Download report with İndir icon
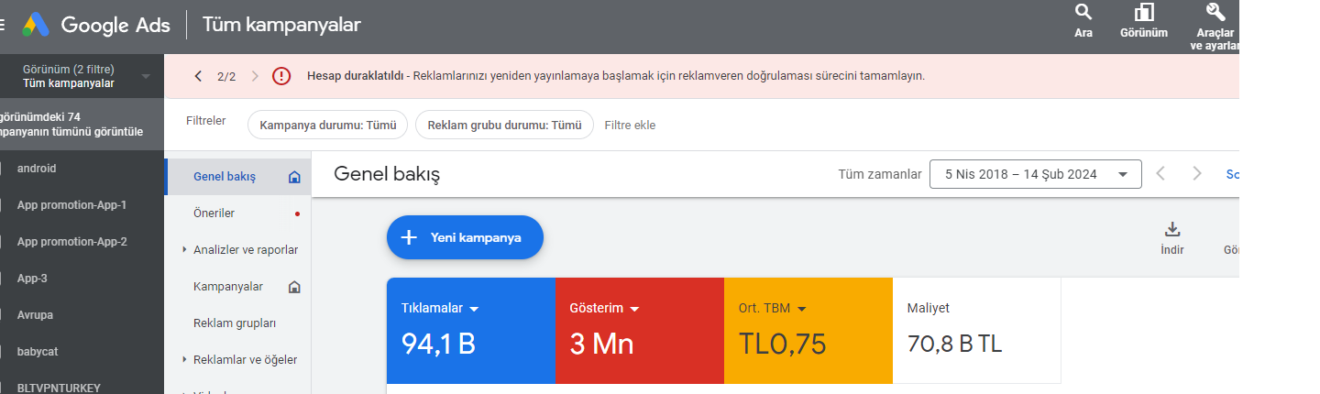The height and width of the screenshot is (394, 1320). click(1172, 238)
